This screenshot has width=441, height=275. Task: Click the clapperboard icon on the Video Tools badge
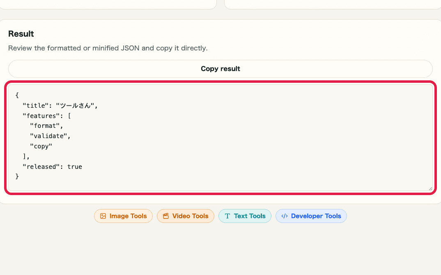coord(165,216)
